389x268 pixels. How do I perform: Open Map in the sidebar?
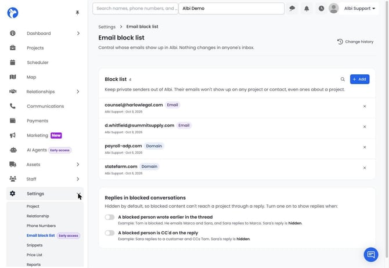[x=31, y=77]
